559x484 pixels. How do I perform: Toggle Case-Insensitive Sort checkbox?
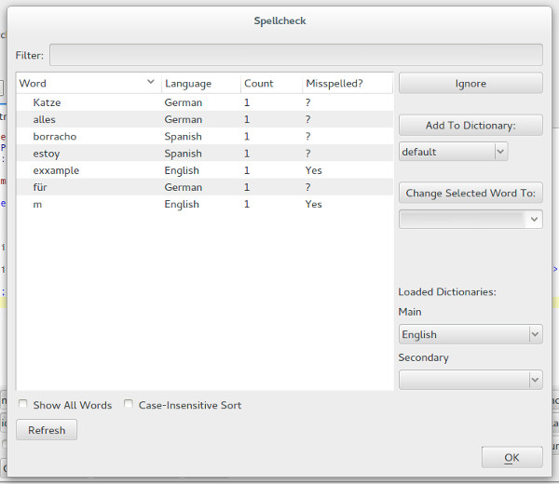pyautogui.click(x=130, y=405)
